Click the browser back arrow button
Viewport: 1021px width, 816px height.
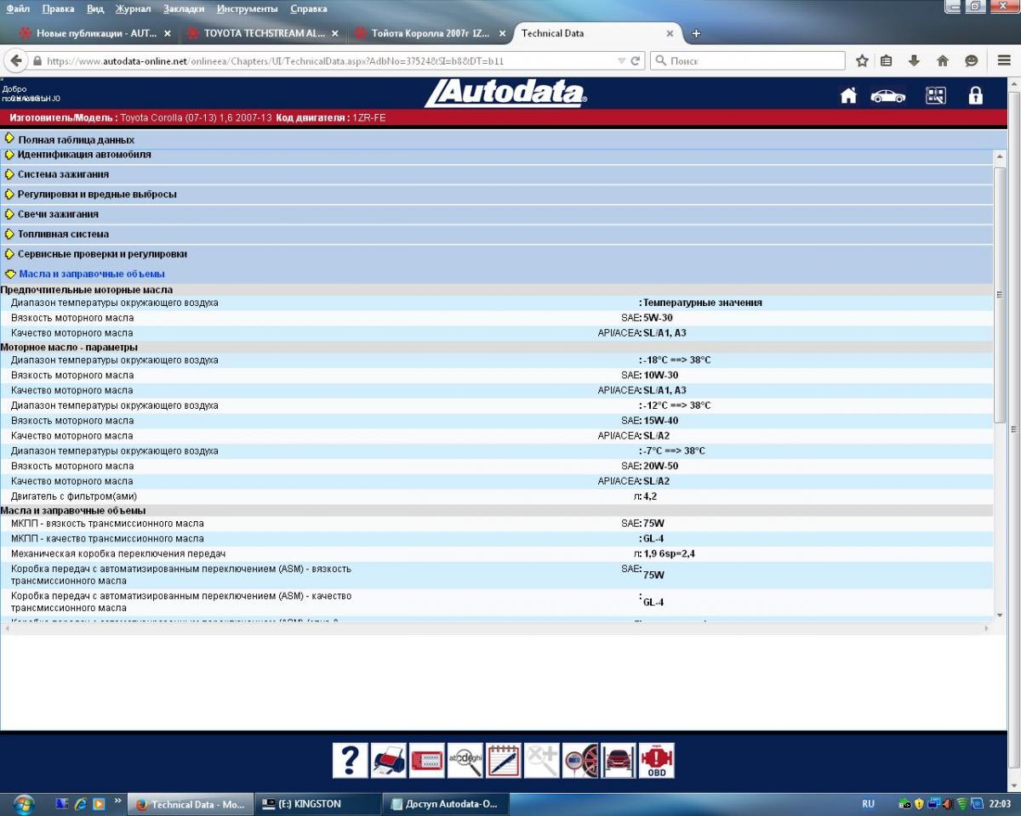[15, 61]
